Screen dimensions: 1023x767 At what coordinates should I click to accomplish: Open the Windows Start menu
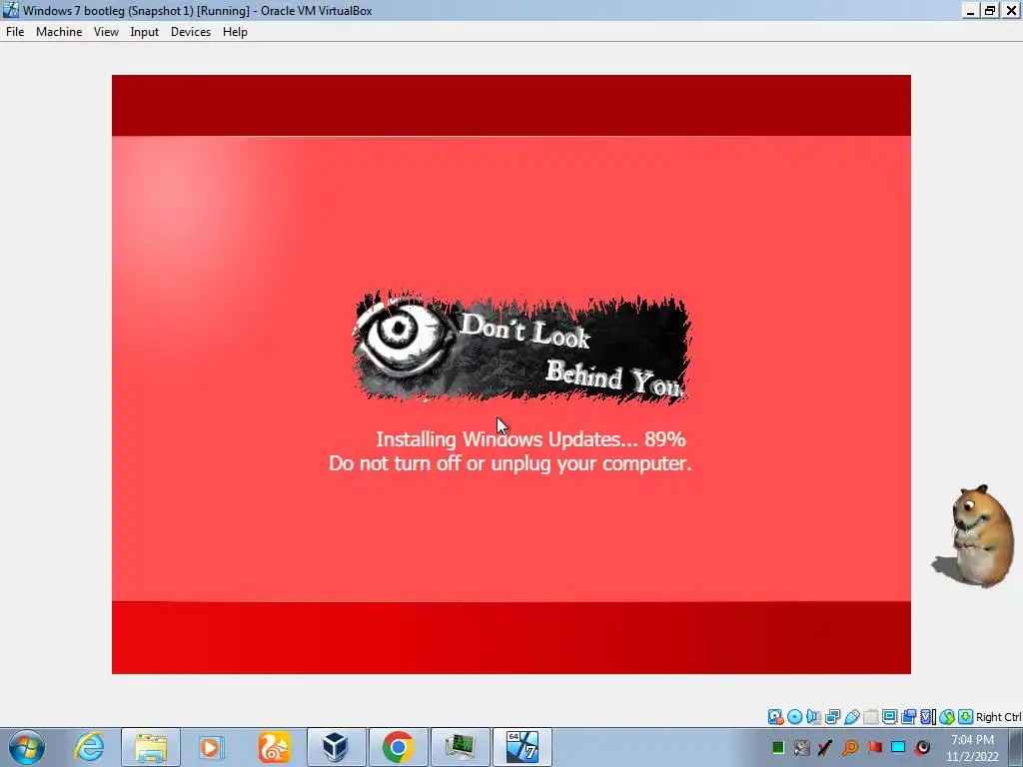(27, 748)
